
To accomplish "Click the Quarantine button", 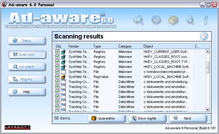I will click(x=106, y=118).
